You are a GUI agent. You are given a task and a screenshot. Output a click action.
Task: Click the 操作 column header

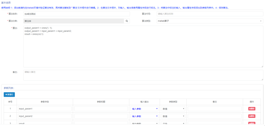[252, 102]
